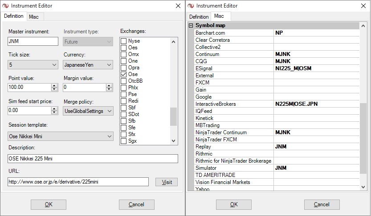Check the Opra exchange checkbox
This screenshot has width=371, height=216.
(x=124, y=68)
